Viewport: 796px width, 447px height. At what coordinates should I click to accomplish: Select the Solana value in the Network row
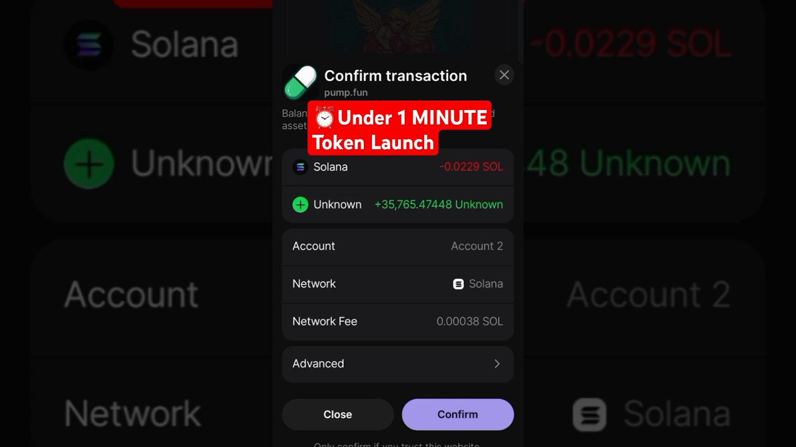(x=486, y=284)
